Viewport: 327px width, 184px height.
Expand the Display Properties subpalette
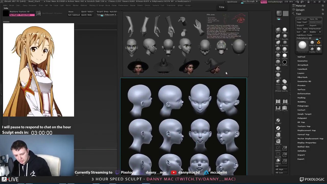click(307, 143)
